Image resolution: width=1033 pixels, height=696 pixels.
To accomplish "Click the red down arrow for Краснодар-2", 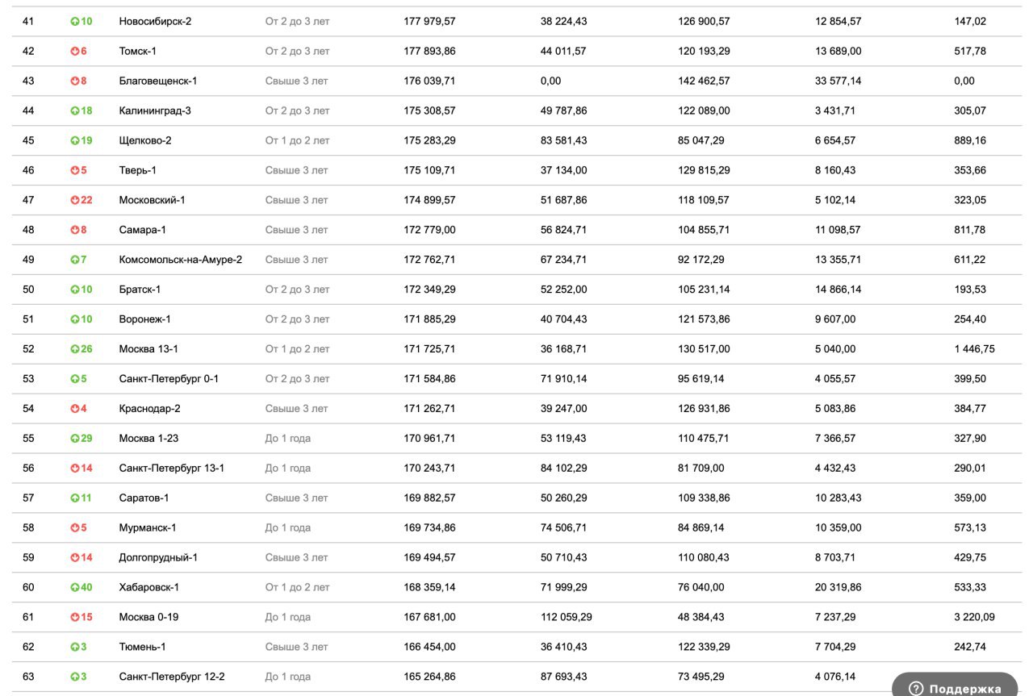I will point(75,410).
